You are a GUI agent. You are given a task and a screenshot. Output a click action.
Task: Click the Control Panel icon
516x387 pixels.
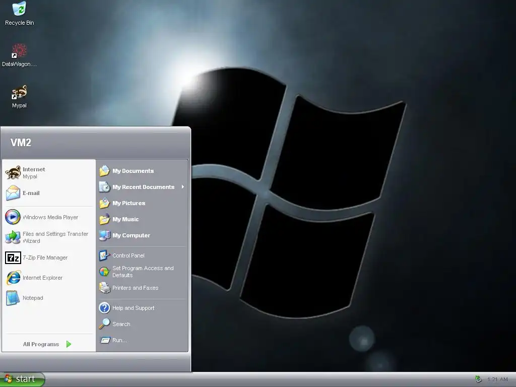coord(105,255)
